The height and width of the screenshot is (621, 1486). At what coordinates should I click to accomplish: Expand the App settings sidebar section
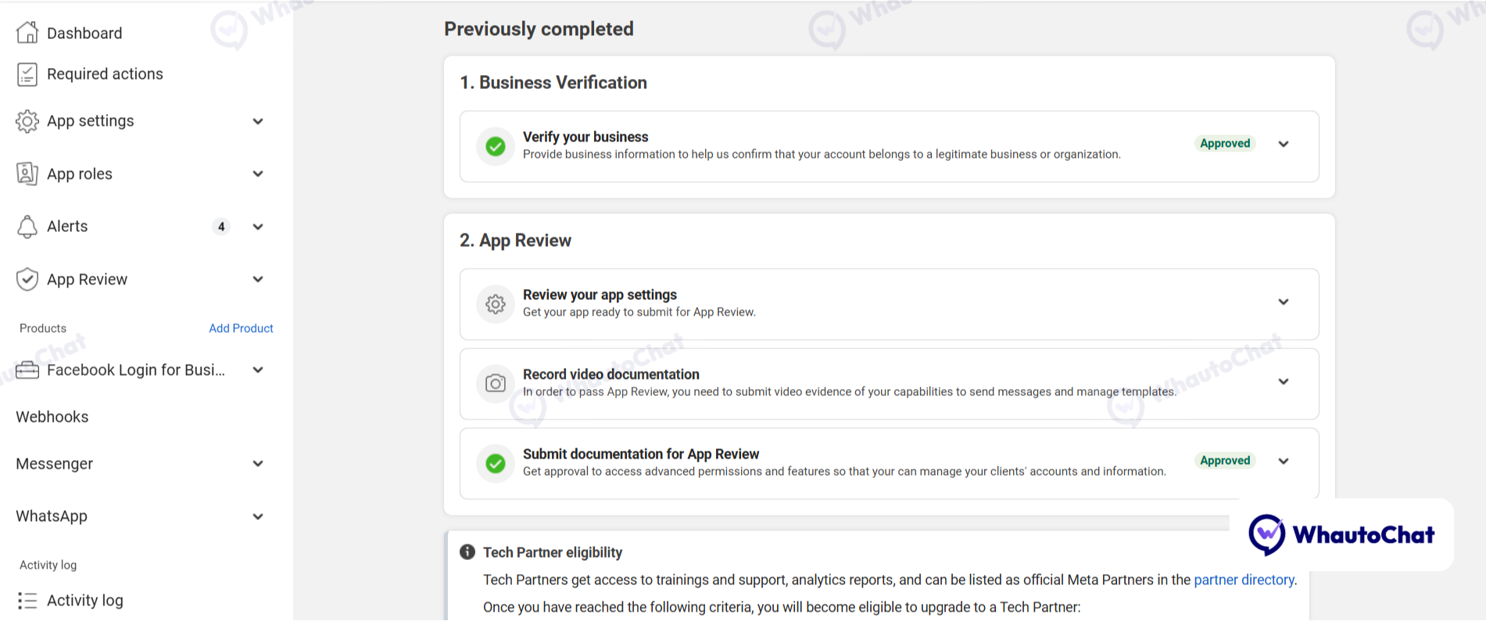click(x=258, y=121)
